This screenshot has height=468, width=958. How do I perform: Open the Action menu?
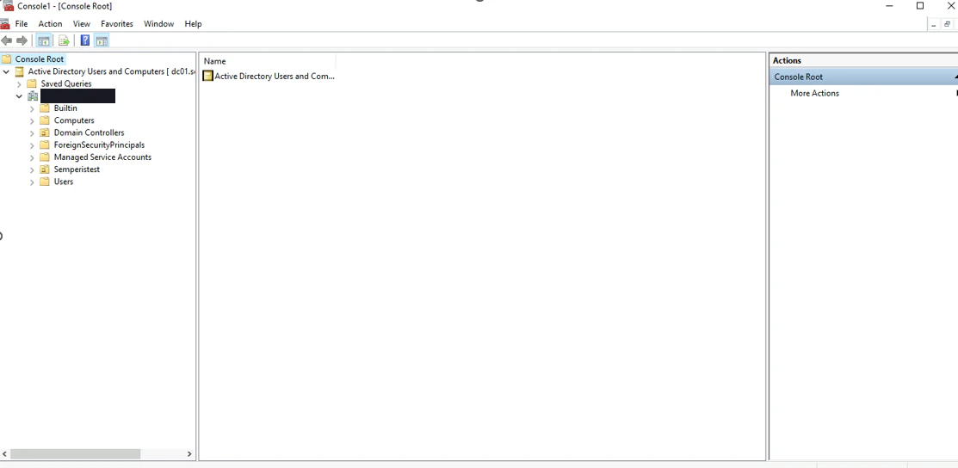pos(50,24)
